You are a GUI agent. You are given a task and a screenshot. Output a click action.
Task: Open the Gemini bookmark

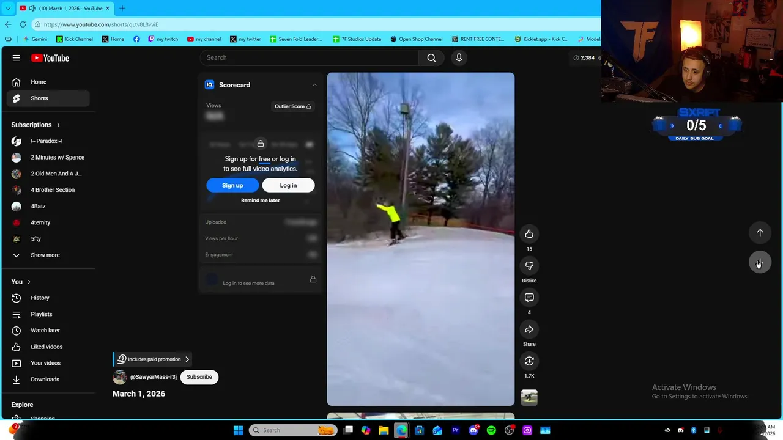pyautogui.click(x=35, y=39)
